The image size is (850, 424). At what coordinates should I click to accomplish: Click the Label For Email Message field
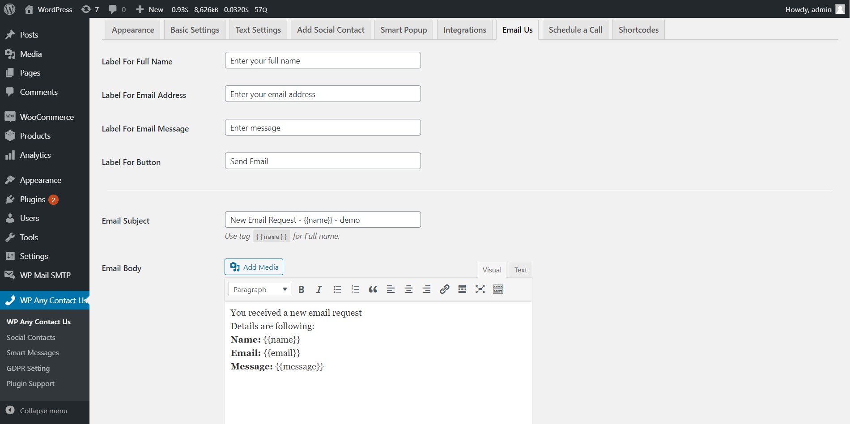click(x=323, y=127)
